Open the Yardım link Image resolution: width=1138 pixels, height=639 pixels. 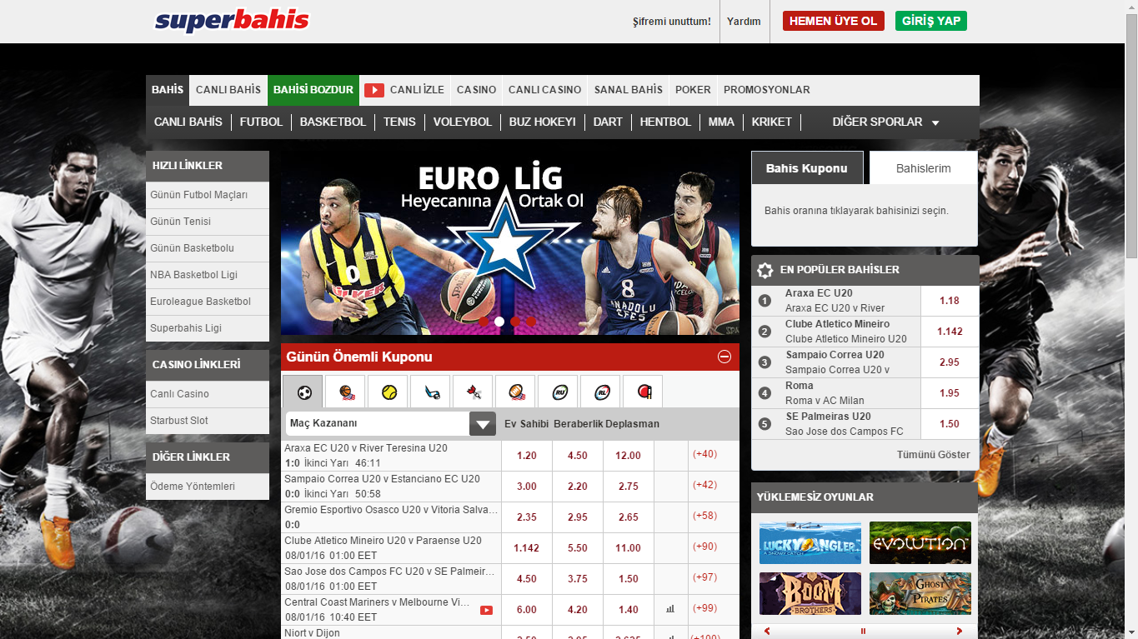click(x=744, y=22)
